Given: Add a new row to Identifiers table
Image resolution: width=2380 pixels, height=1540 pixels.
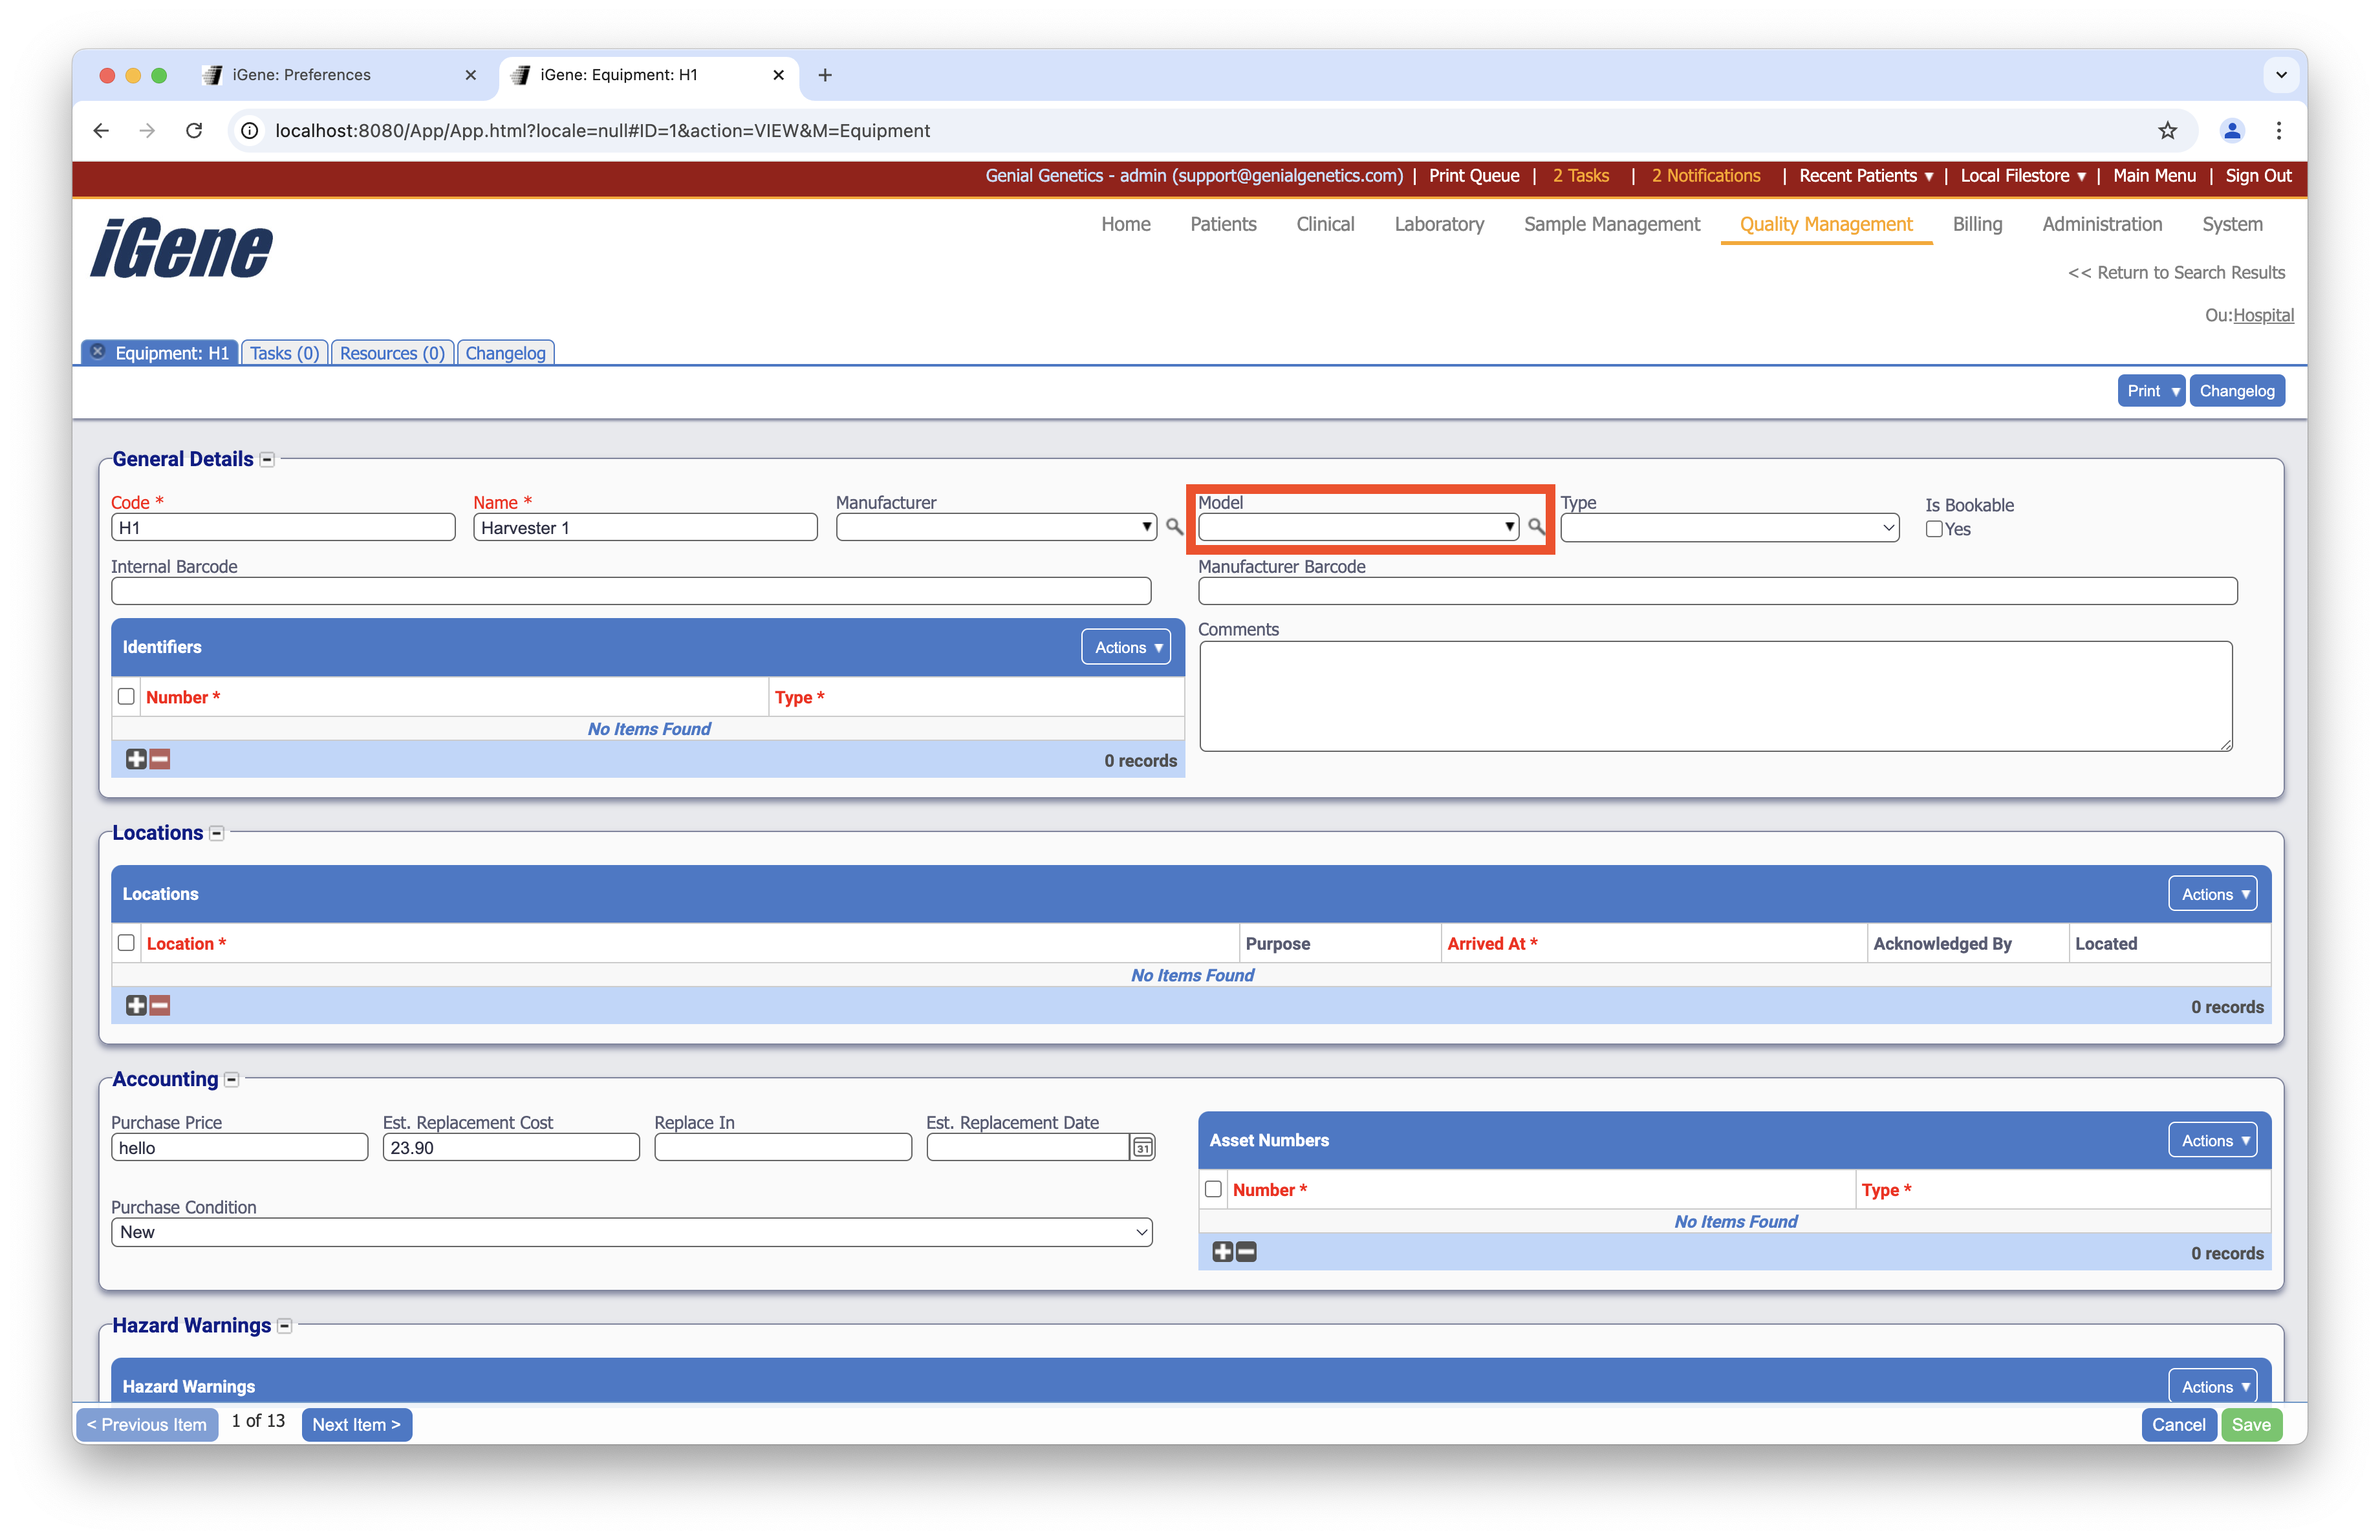Looking at the screenshot, I should 136,760.
